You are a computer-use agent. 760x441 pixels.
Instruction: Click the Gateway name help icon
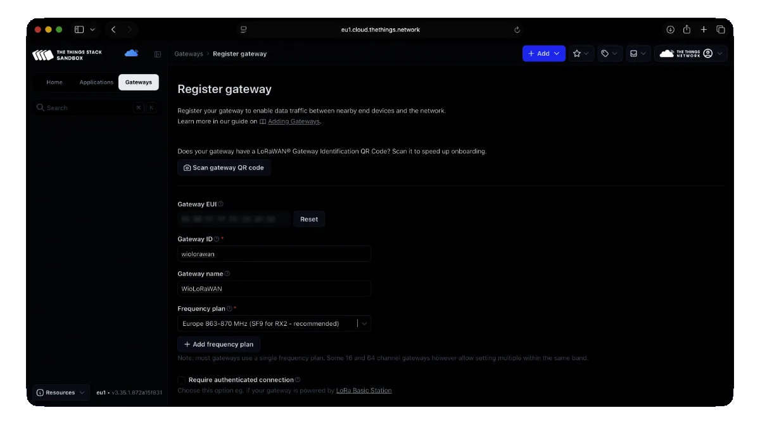click(227, 274)
